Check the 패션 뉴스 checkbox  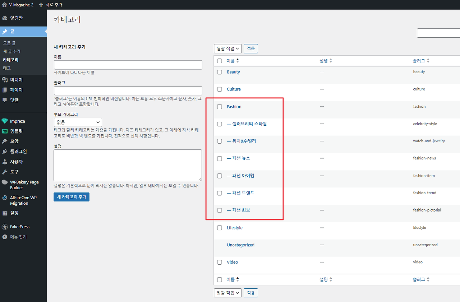point(220,158)
